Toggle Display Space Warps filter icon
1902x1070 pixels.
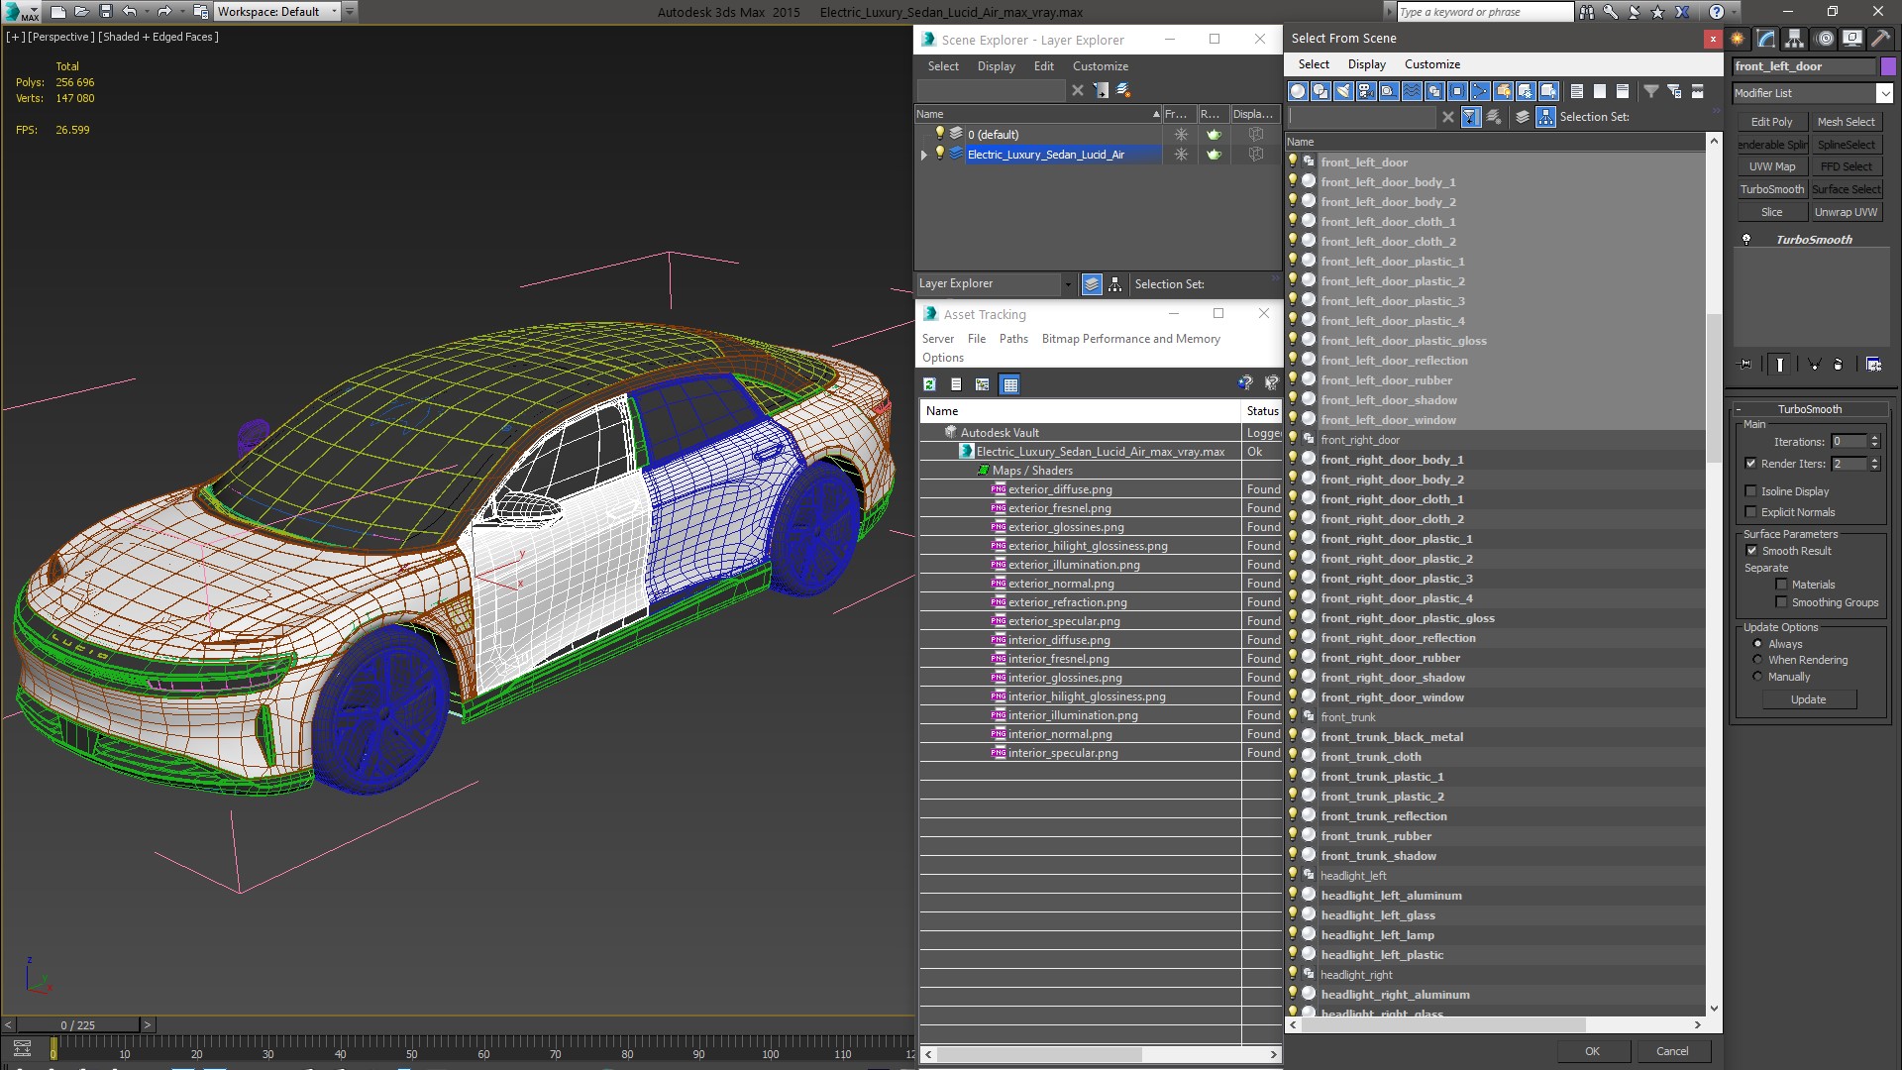[1412, 91]
